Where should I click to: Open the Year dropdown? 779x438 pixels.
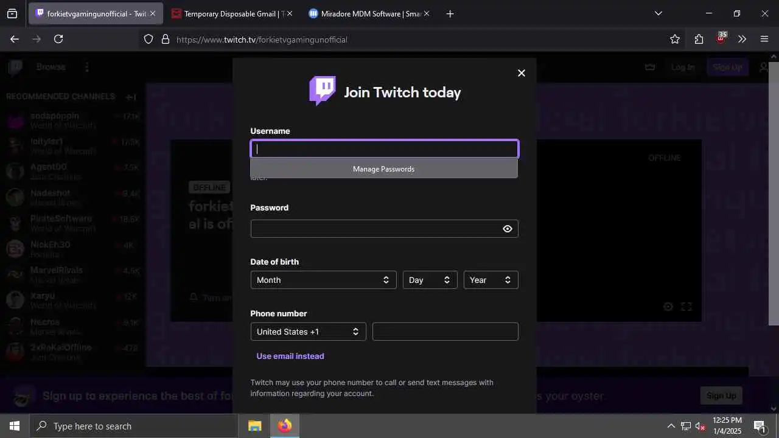coord(491,280)
